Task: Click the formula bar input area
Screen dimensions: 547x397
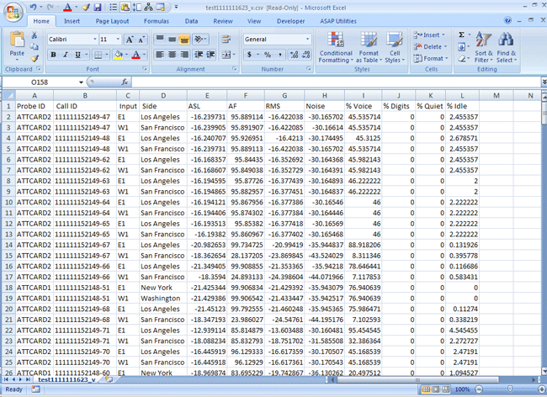Action: (x=336, y=82)
